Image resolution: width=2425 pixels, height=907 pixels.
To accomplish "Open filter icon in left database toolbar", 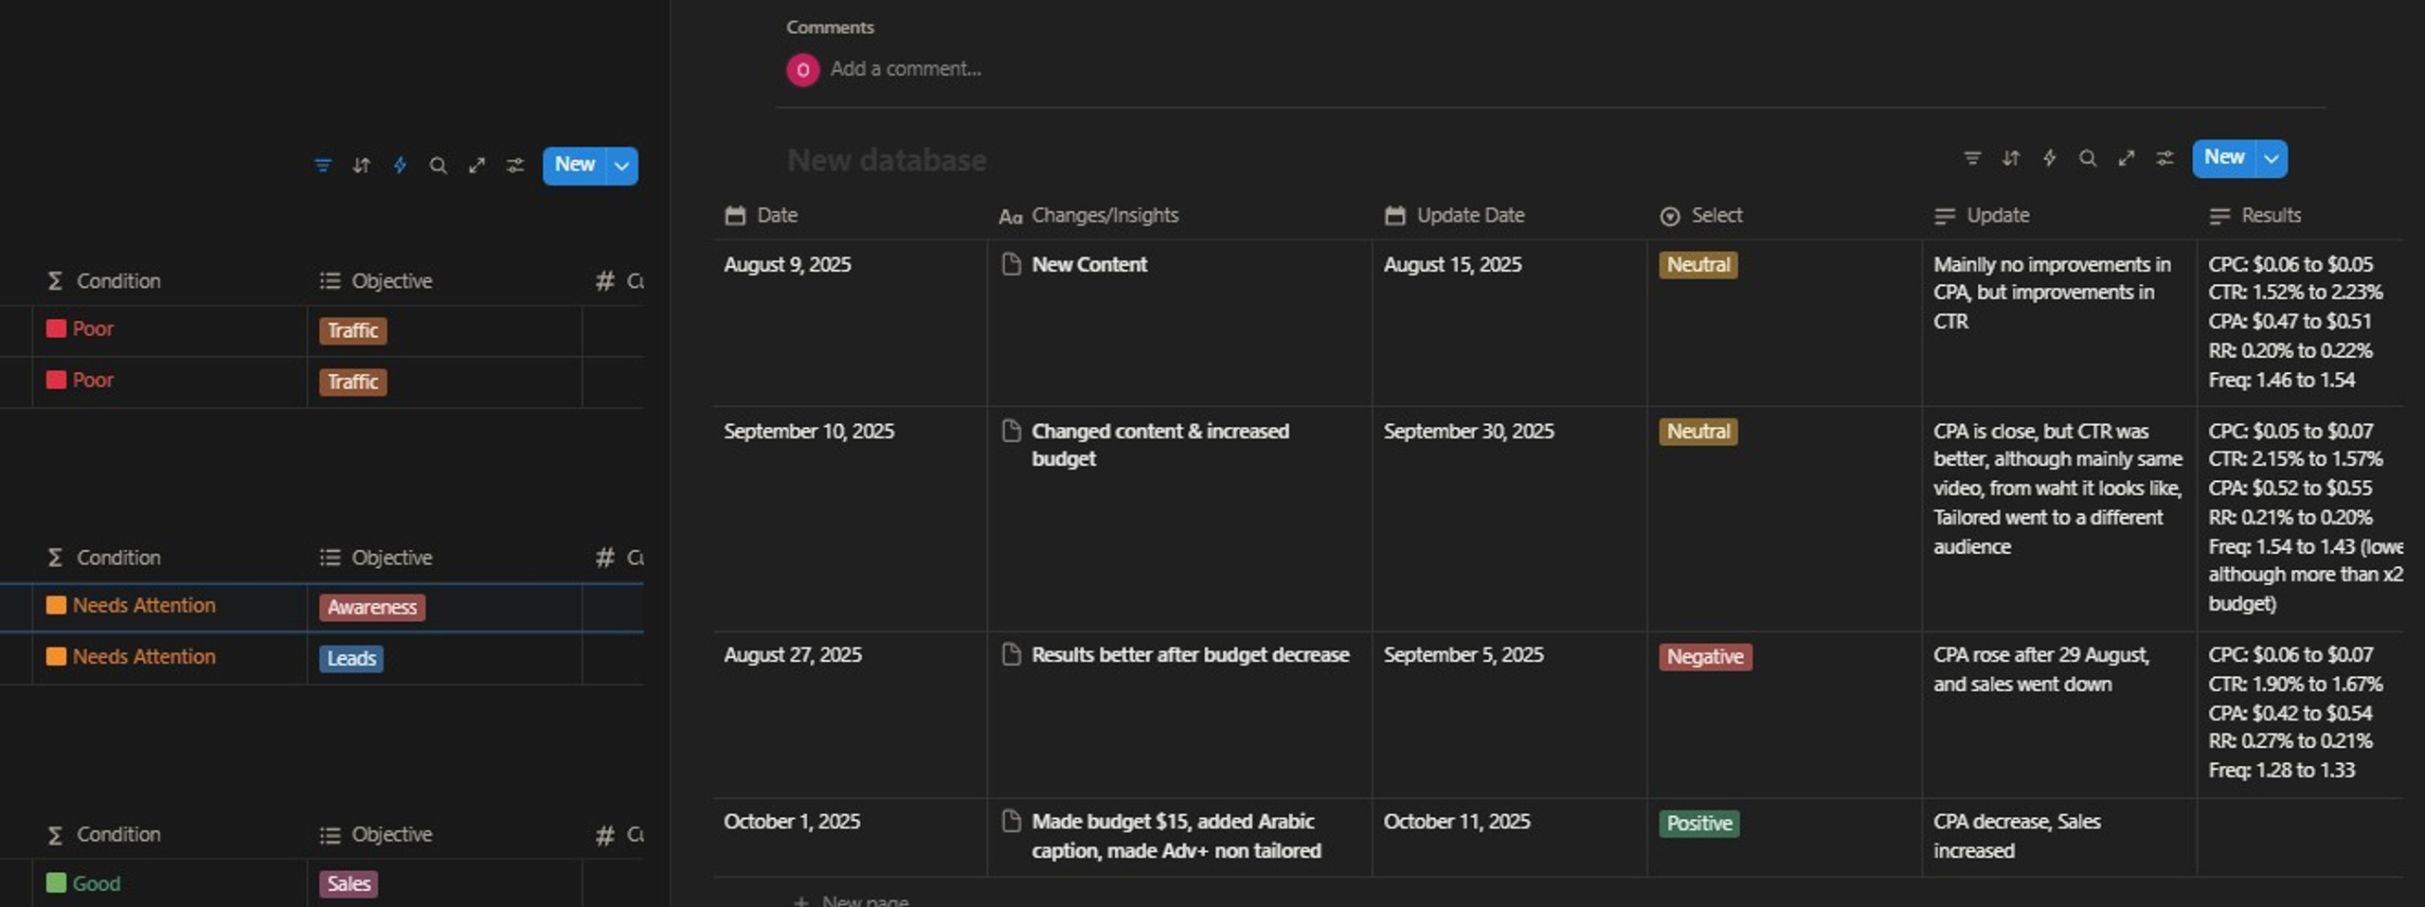I will [x=323, y=166].
